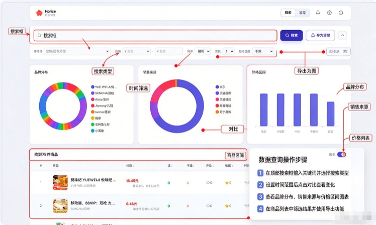Click the 存为监控 save-as-monitor button
376x225 pixels.
(x=320, y=35)
